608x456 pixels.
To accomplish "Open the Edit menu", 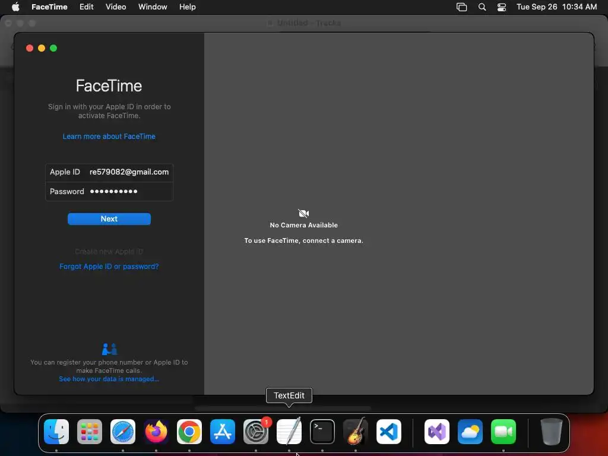I will click(87, 7).
